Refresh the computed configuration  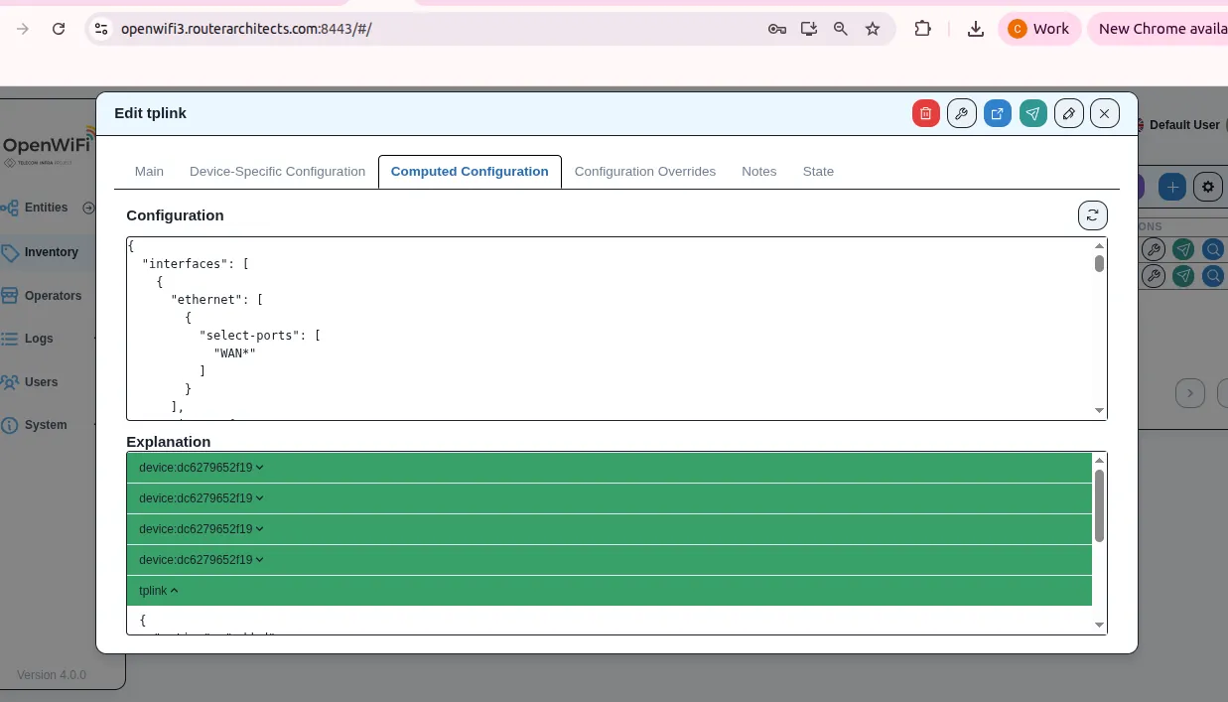(x=1092, y=214)
